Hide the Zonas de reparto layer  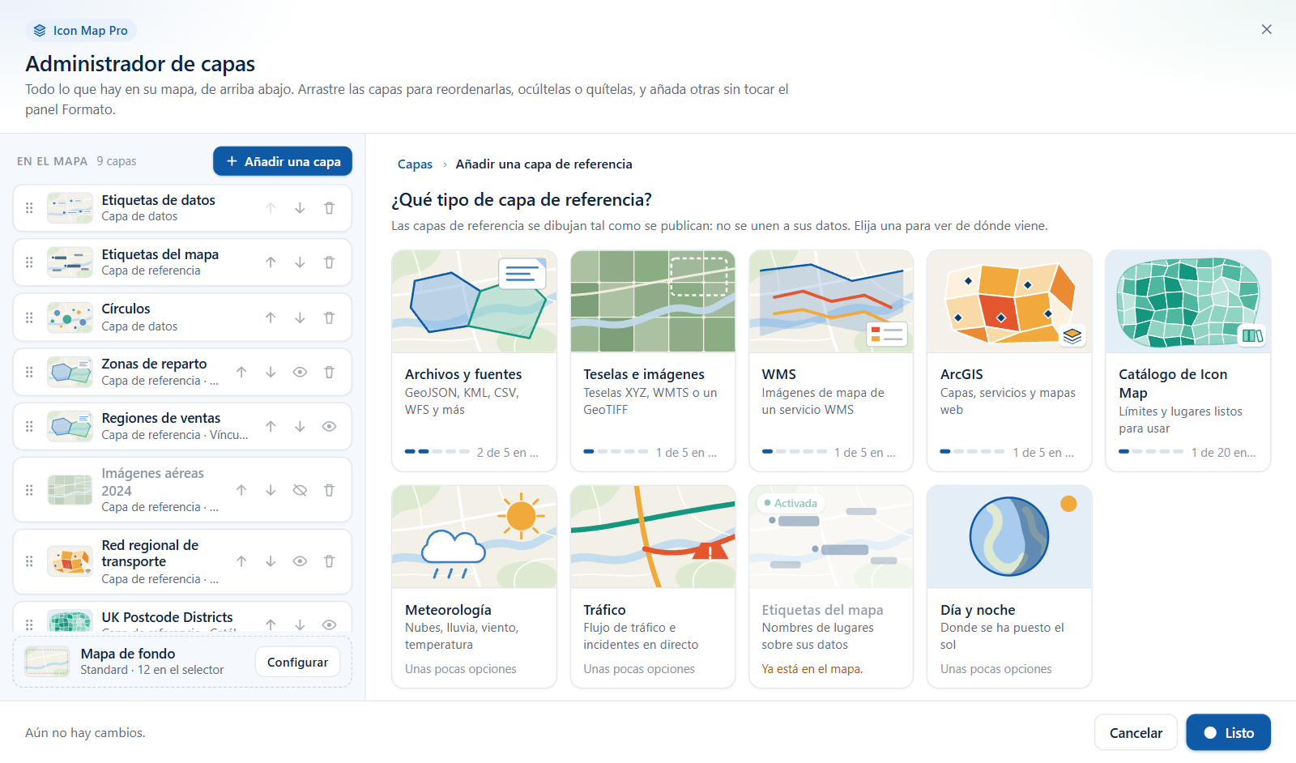pyautogui.click(x=300, y=372)
